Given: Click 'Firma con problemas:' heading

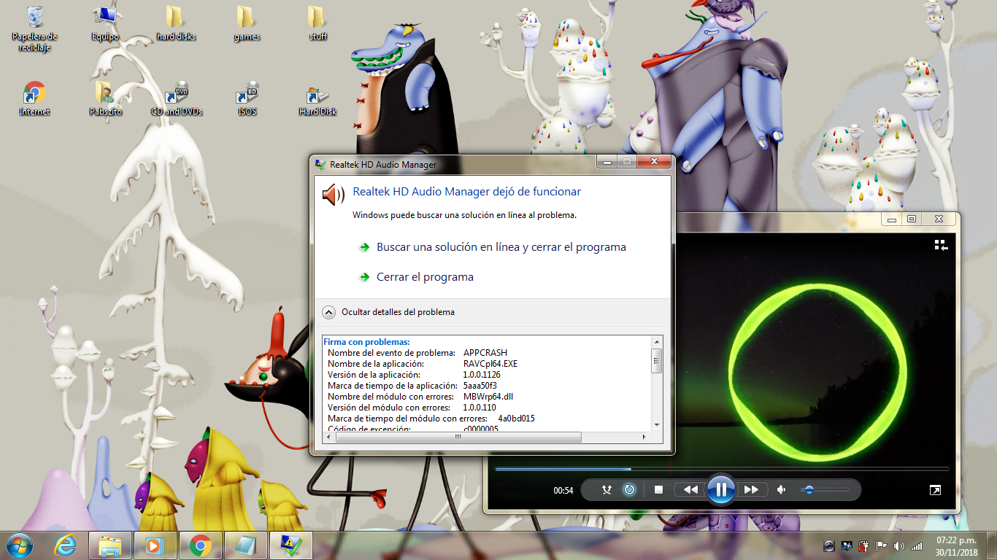Looking at the screenshot, I should (366, 342).
